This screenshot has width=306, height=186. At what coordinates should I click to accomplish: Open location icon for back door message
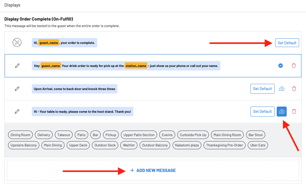[282, 89]
